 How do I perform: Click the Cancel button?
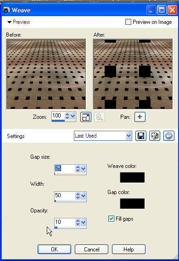[x=92, y=249]
